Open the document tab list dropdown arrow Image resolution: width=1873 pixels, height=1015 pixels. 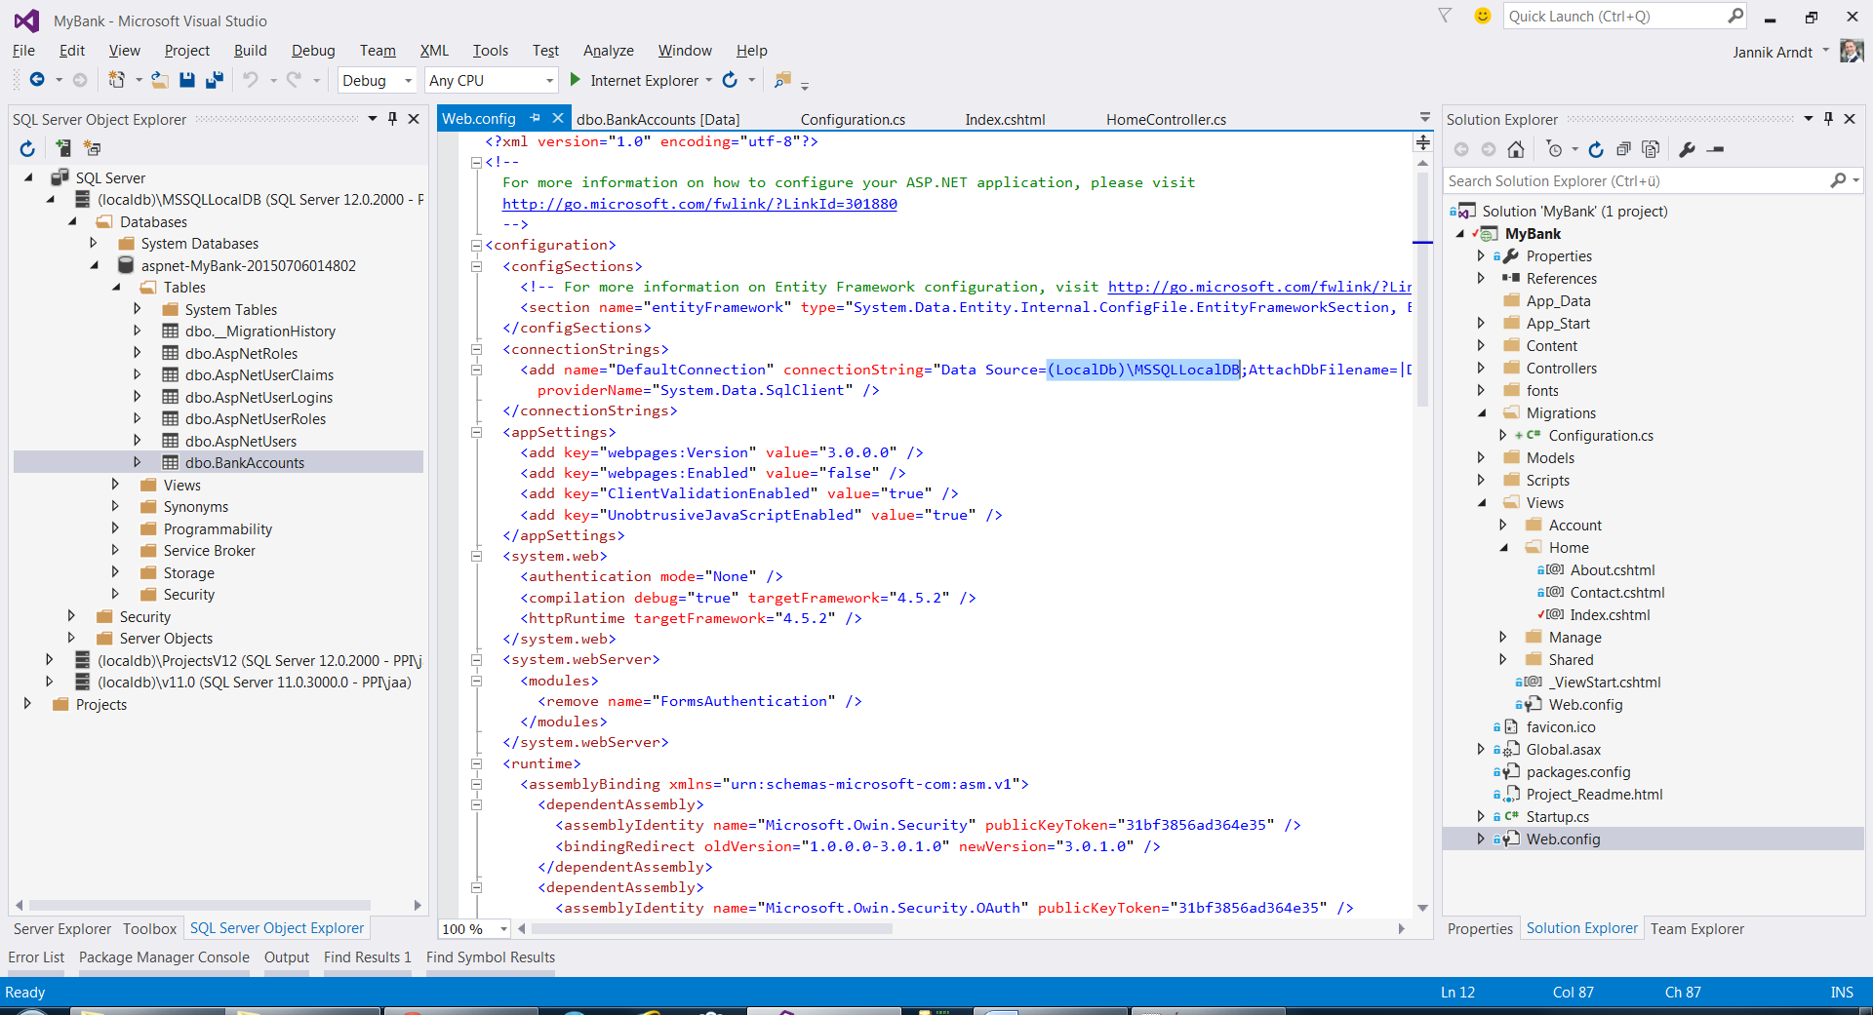click(1425, 118)
